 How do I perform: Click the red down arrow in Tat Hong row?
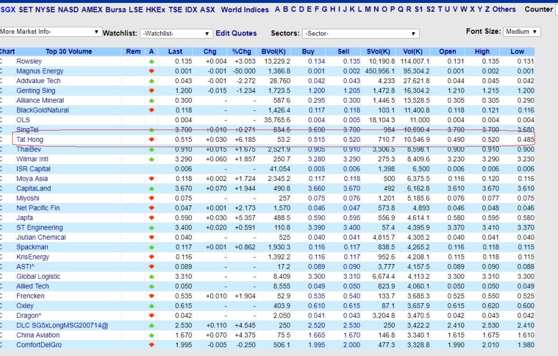click(x=151, y=139)
